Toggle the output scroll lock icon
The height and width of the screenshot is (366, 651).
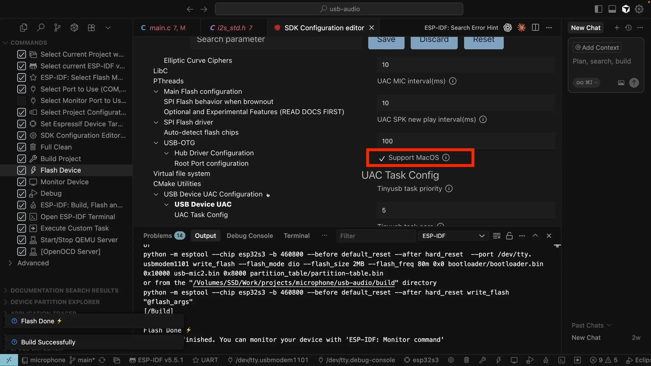point(509,236)
